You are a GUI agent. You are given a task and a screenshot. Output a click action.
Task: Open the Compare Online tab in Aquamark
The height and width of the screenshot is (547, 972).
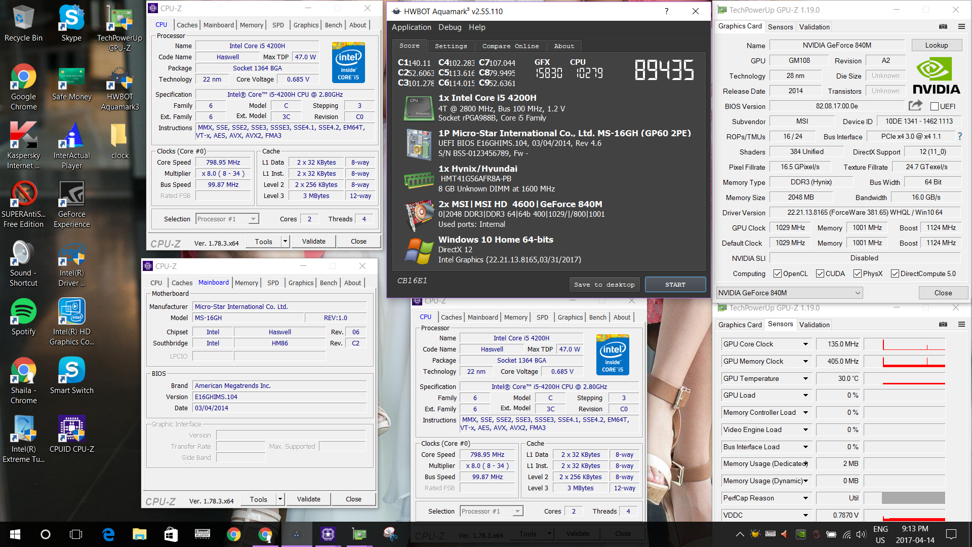point(510,46)
